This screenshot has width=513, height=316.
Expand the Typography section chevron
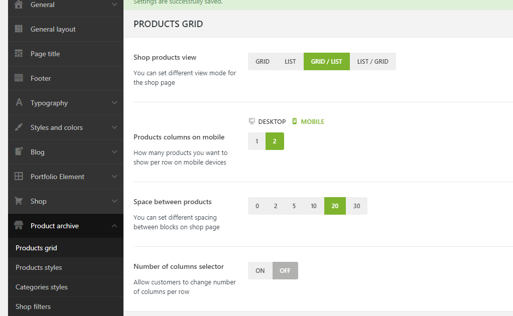pos(114,103)
